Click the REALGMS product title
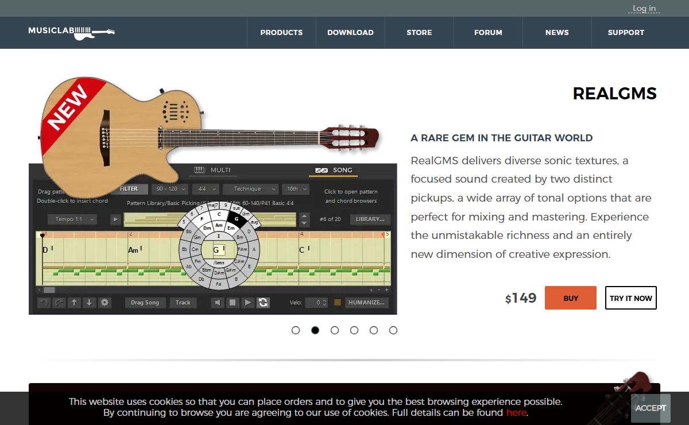The width and height of the screenshot is (689, 425). click(x=615, y=94)
